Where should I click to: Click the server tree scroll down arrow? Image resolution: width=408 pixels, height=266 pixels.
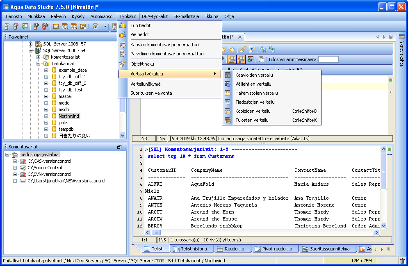coord(123,135)
